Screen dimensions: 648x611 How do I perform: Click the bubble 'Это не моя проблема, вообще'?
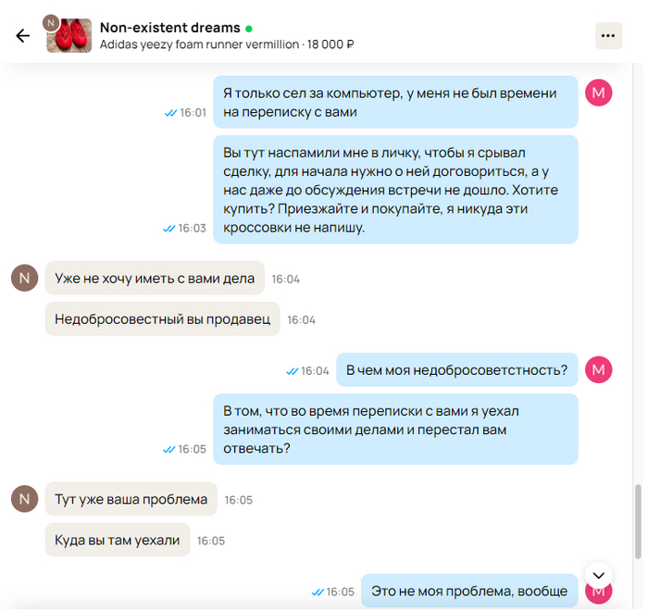pyautogui.click(x=469, y=591)
